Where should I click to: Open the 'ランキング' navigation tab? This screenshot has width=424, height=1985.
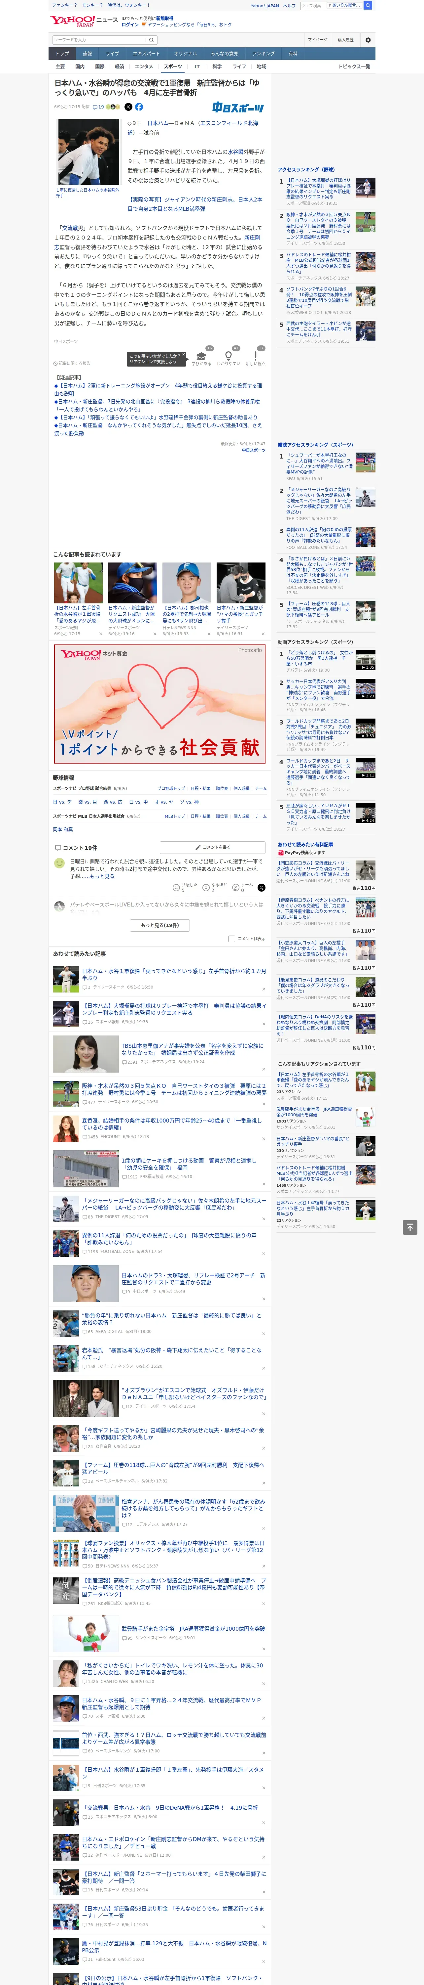click(263, 54)
